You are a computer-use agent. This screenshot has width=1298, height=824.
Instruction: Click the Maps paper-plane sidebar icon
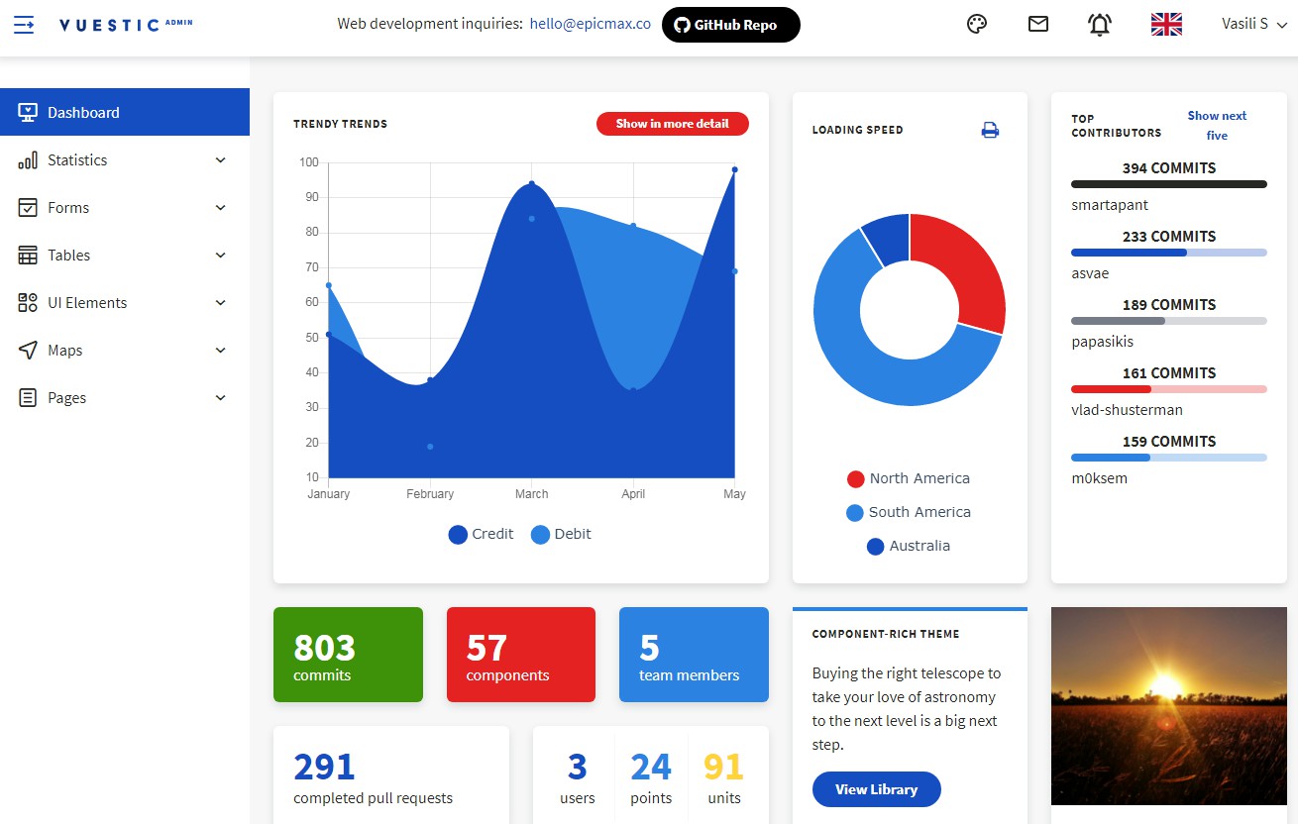click(x=28, y=351)
